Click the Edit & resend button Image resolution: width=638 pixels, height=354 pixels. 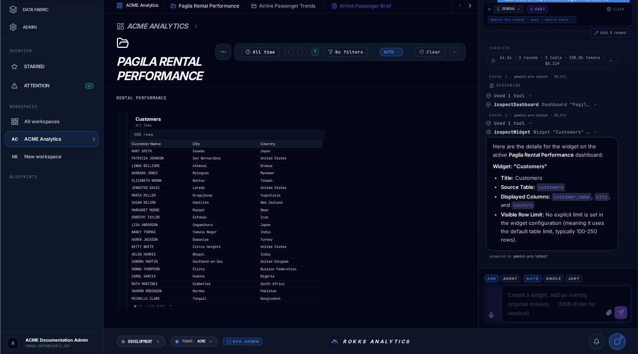(x=610, y=33)
